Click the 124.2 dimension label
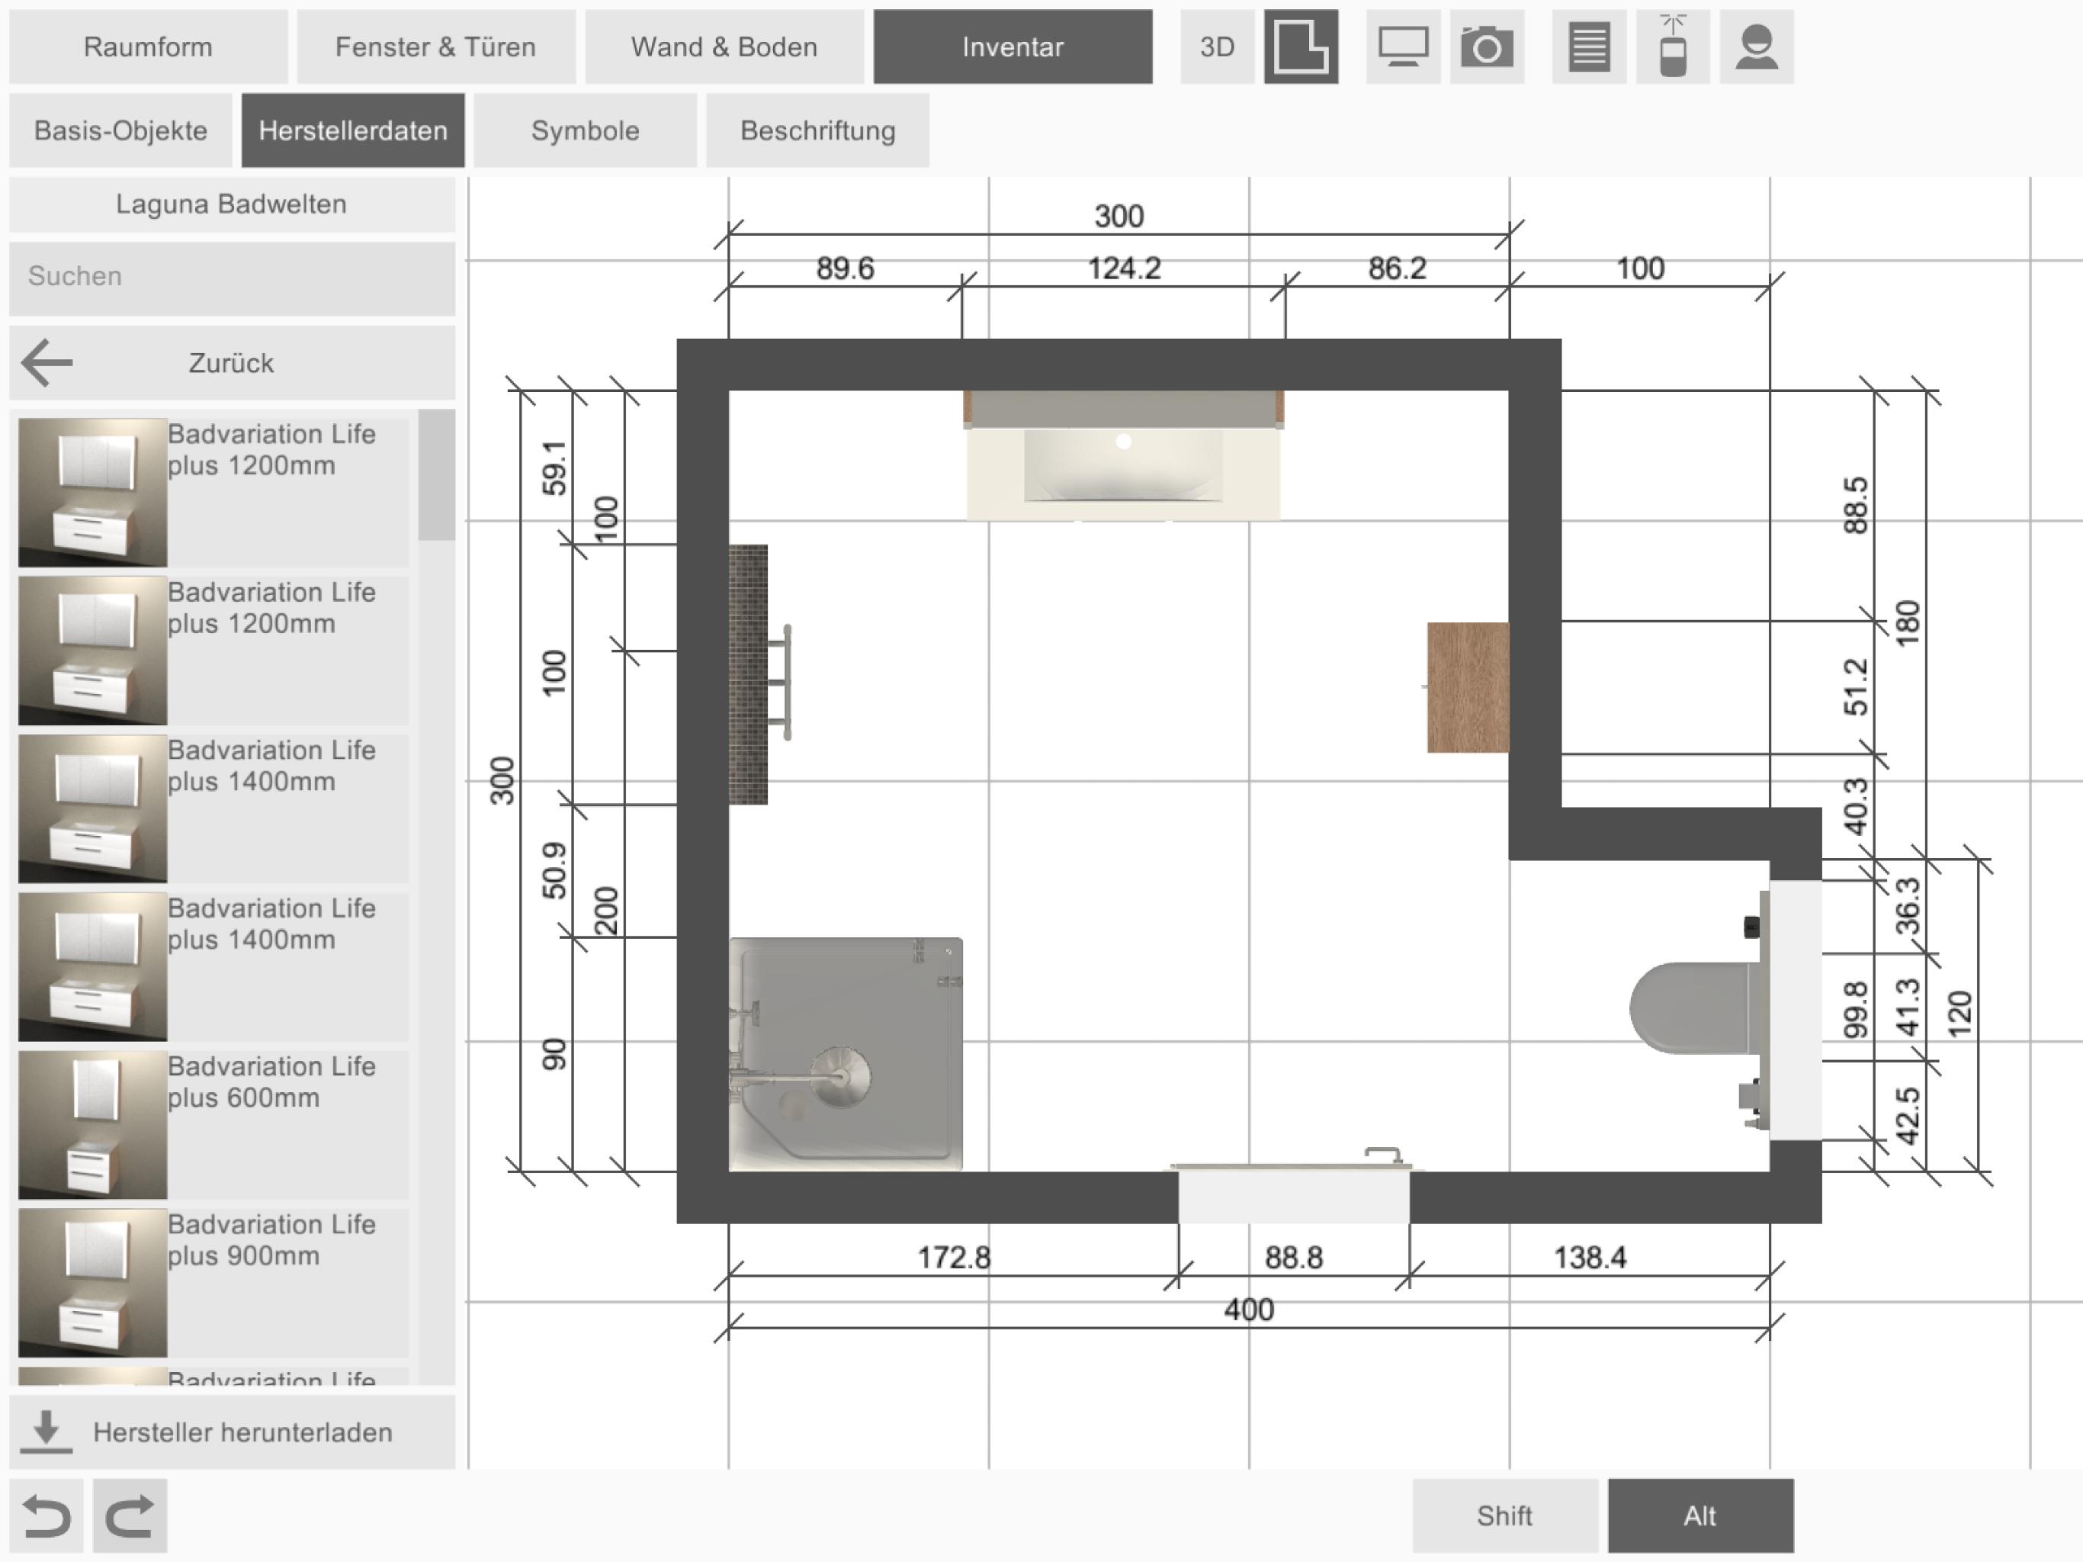2083x1562 pixels. tap(1123, 268)
